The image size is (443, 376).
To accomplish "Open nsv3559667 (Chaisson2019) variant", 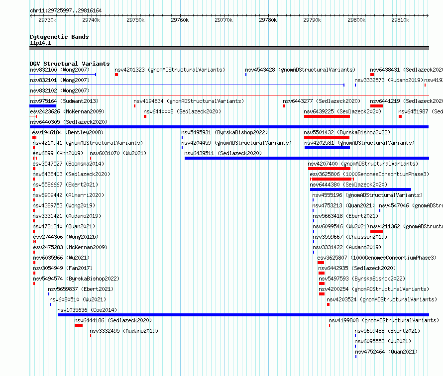I will click(350, 237).
